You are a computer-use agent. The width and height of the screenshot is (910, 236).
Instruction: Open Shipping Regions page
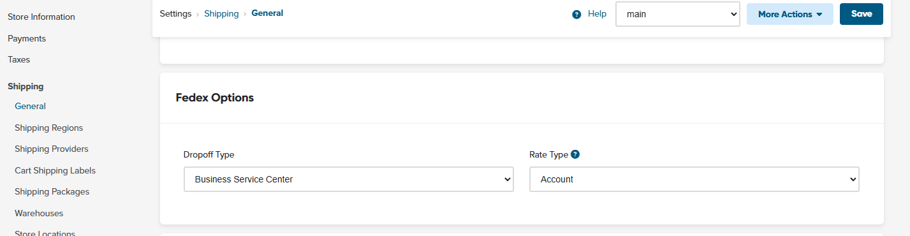pyautogui.click(x=48, y=128)
